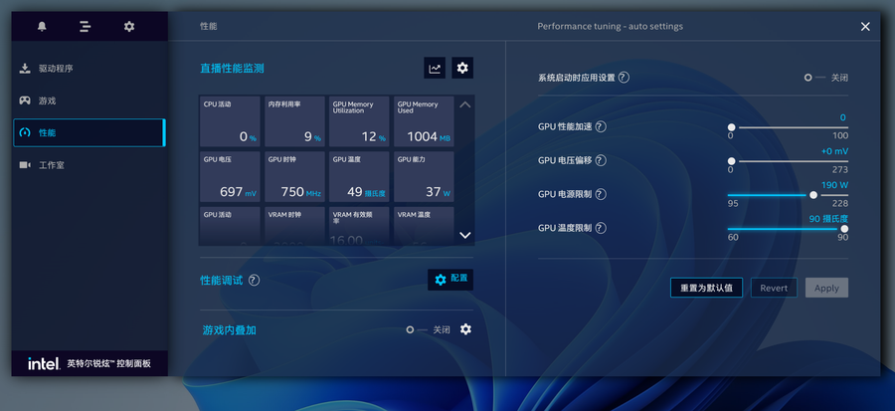Go to the 游戏 sidebar section
This screenshot has height=411, width=895.
(x=47, y=101)
